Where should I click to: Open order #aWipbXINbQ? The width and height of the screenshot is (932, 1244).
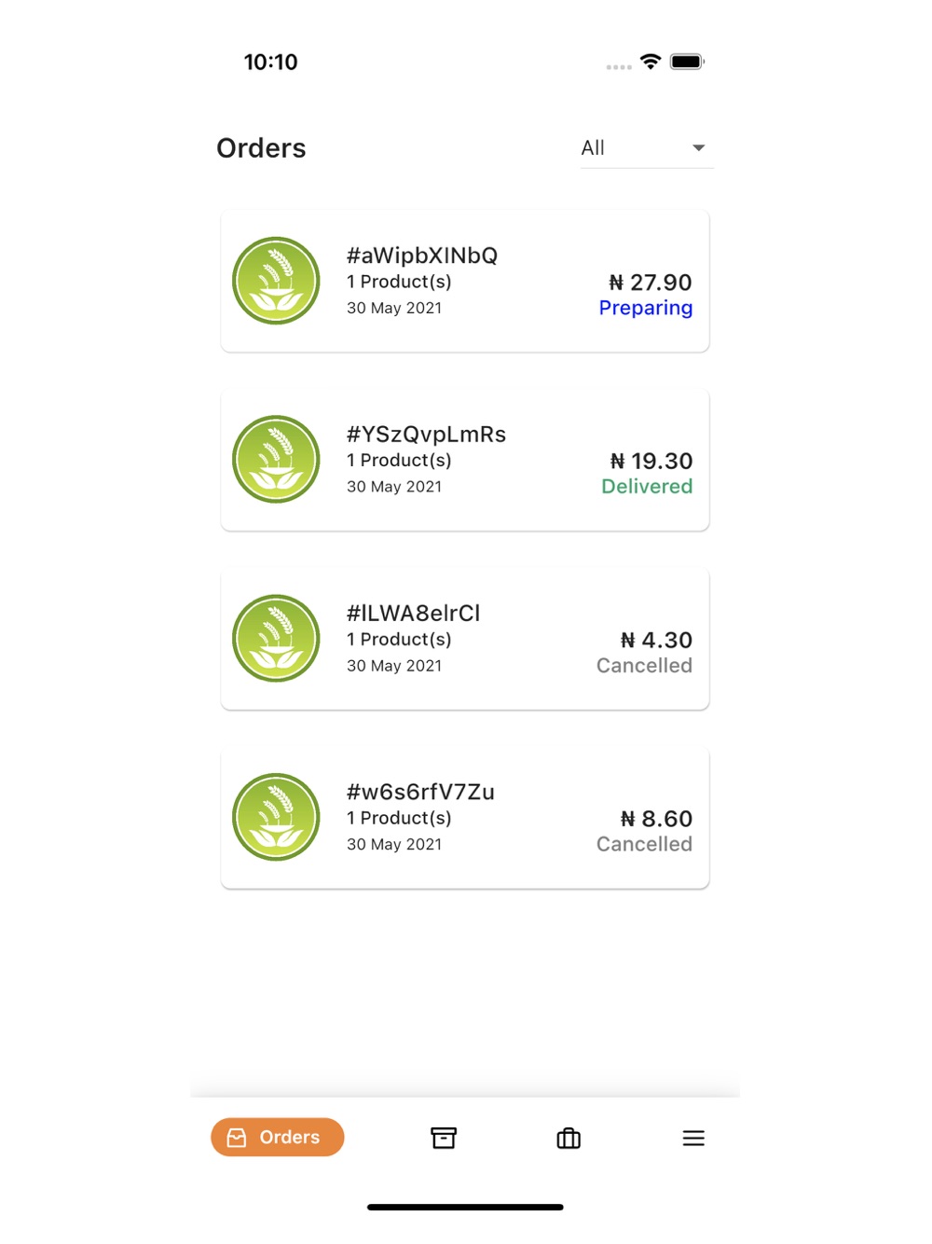point(465,281)
